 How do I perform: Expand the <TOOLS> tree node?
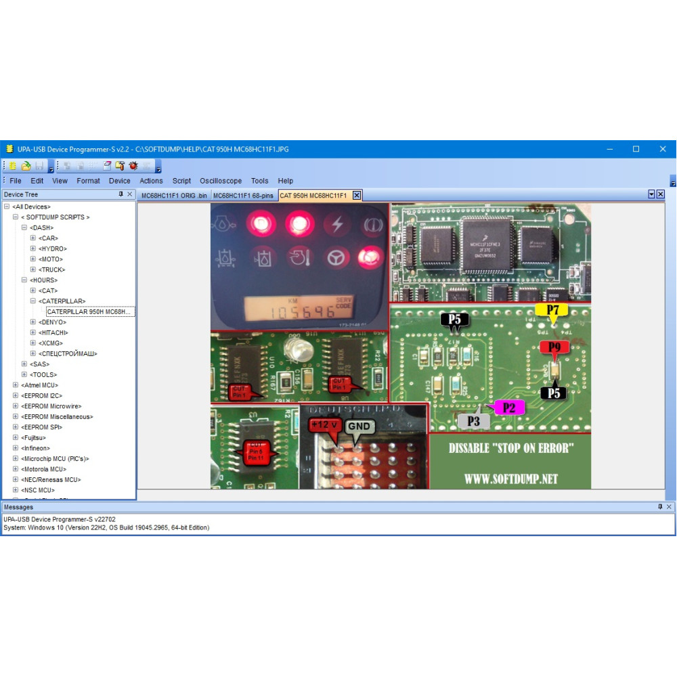(x=24, y=374)
